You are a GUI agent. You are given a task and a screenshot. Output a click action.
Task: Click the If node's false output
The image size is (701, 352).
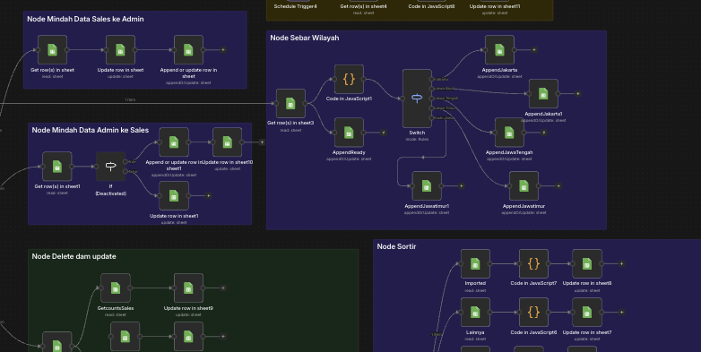pyautogui.click(x=125, y=172)
